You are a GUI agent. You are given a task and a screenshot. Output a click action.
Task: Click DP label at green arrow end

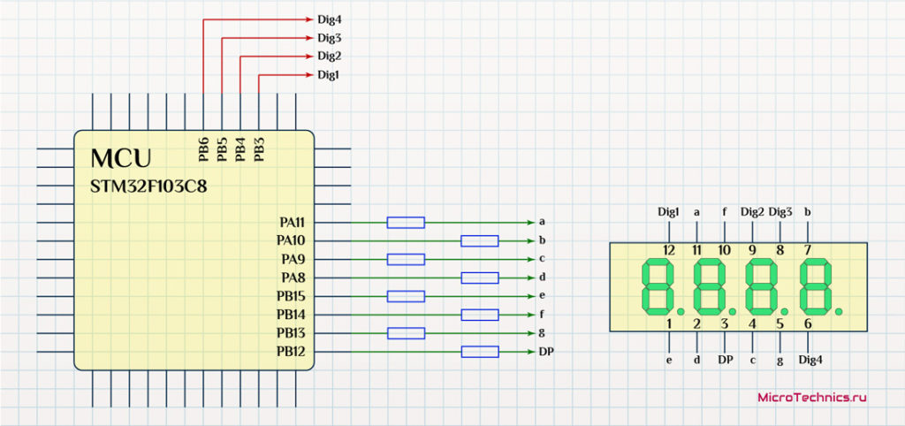(x=546, y=352)
